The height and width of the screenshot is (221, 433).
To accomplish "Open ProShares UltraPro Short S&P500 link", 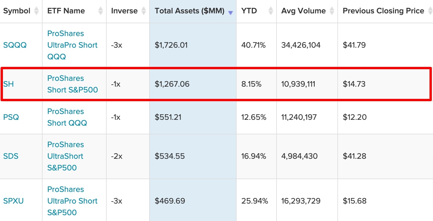I will pos(72,201).
